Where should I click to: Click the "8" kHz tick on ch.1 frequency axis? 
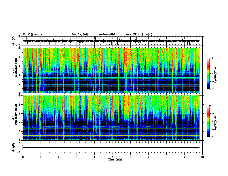20,57
